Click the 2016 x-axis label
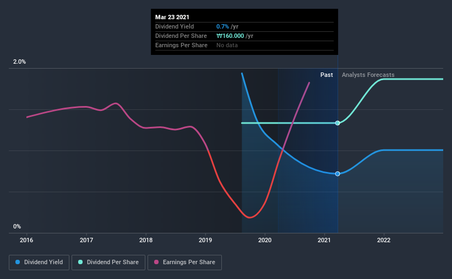Viewport: 452px width, 279px height. point(26,240)
